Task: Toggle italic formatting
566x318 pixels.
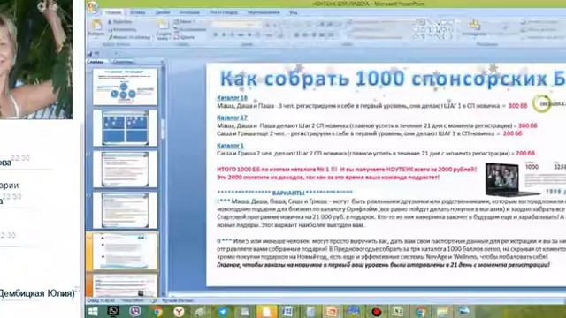Action: coord(224,35)
